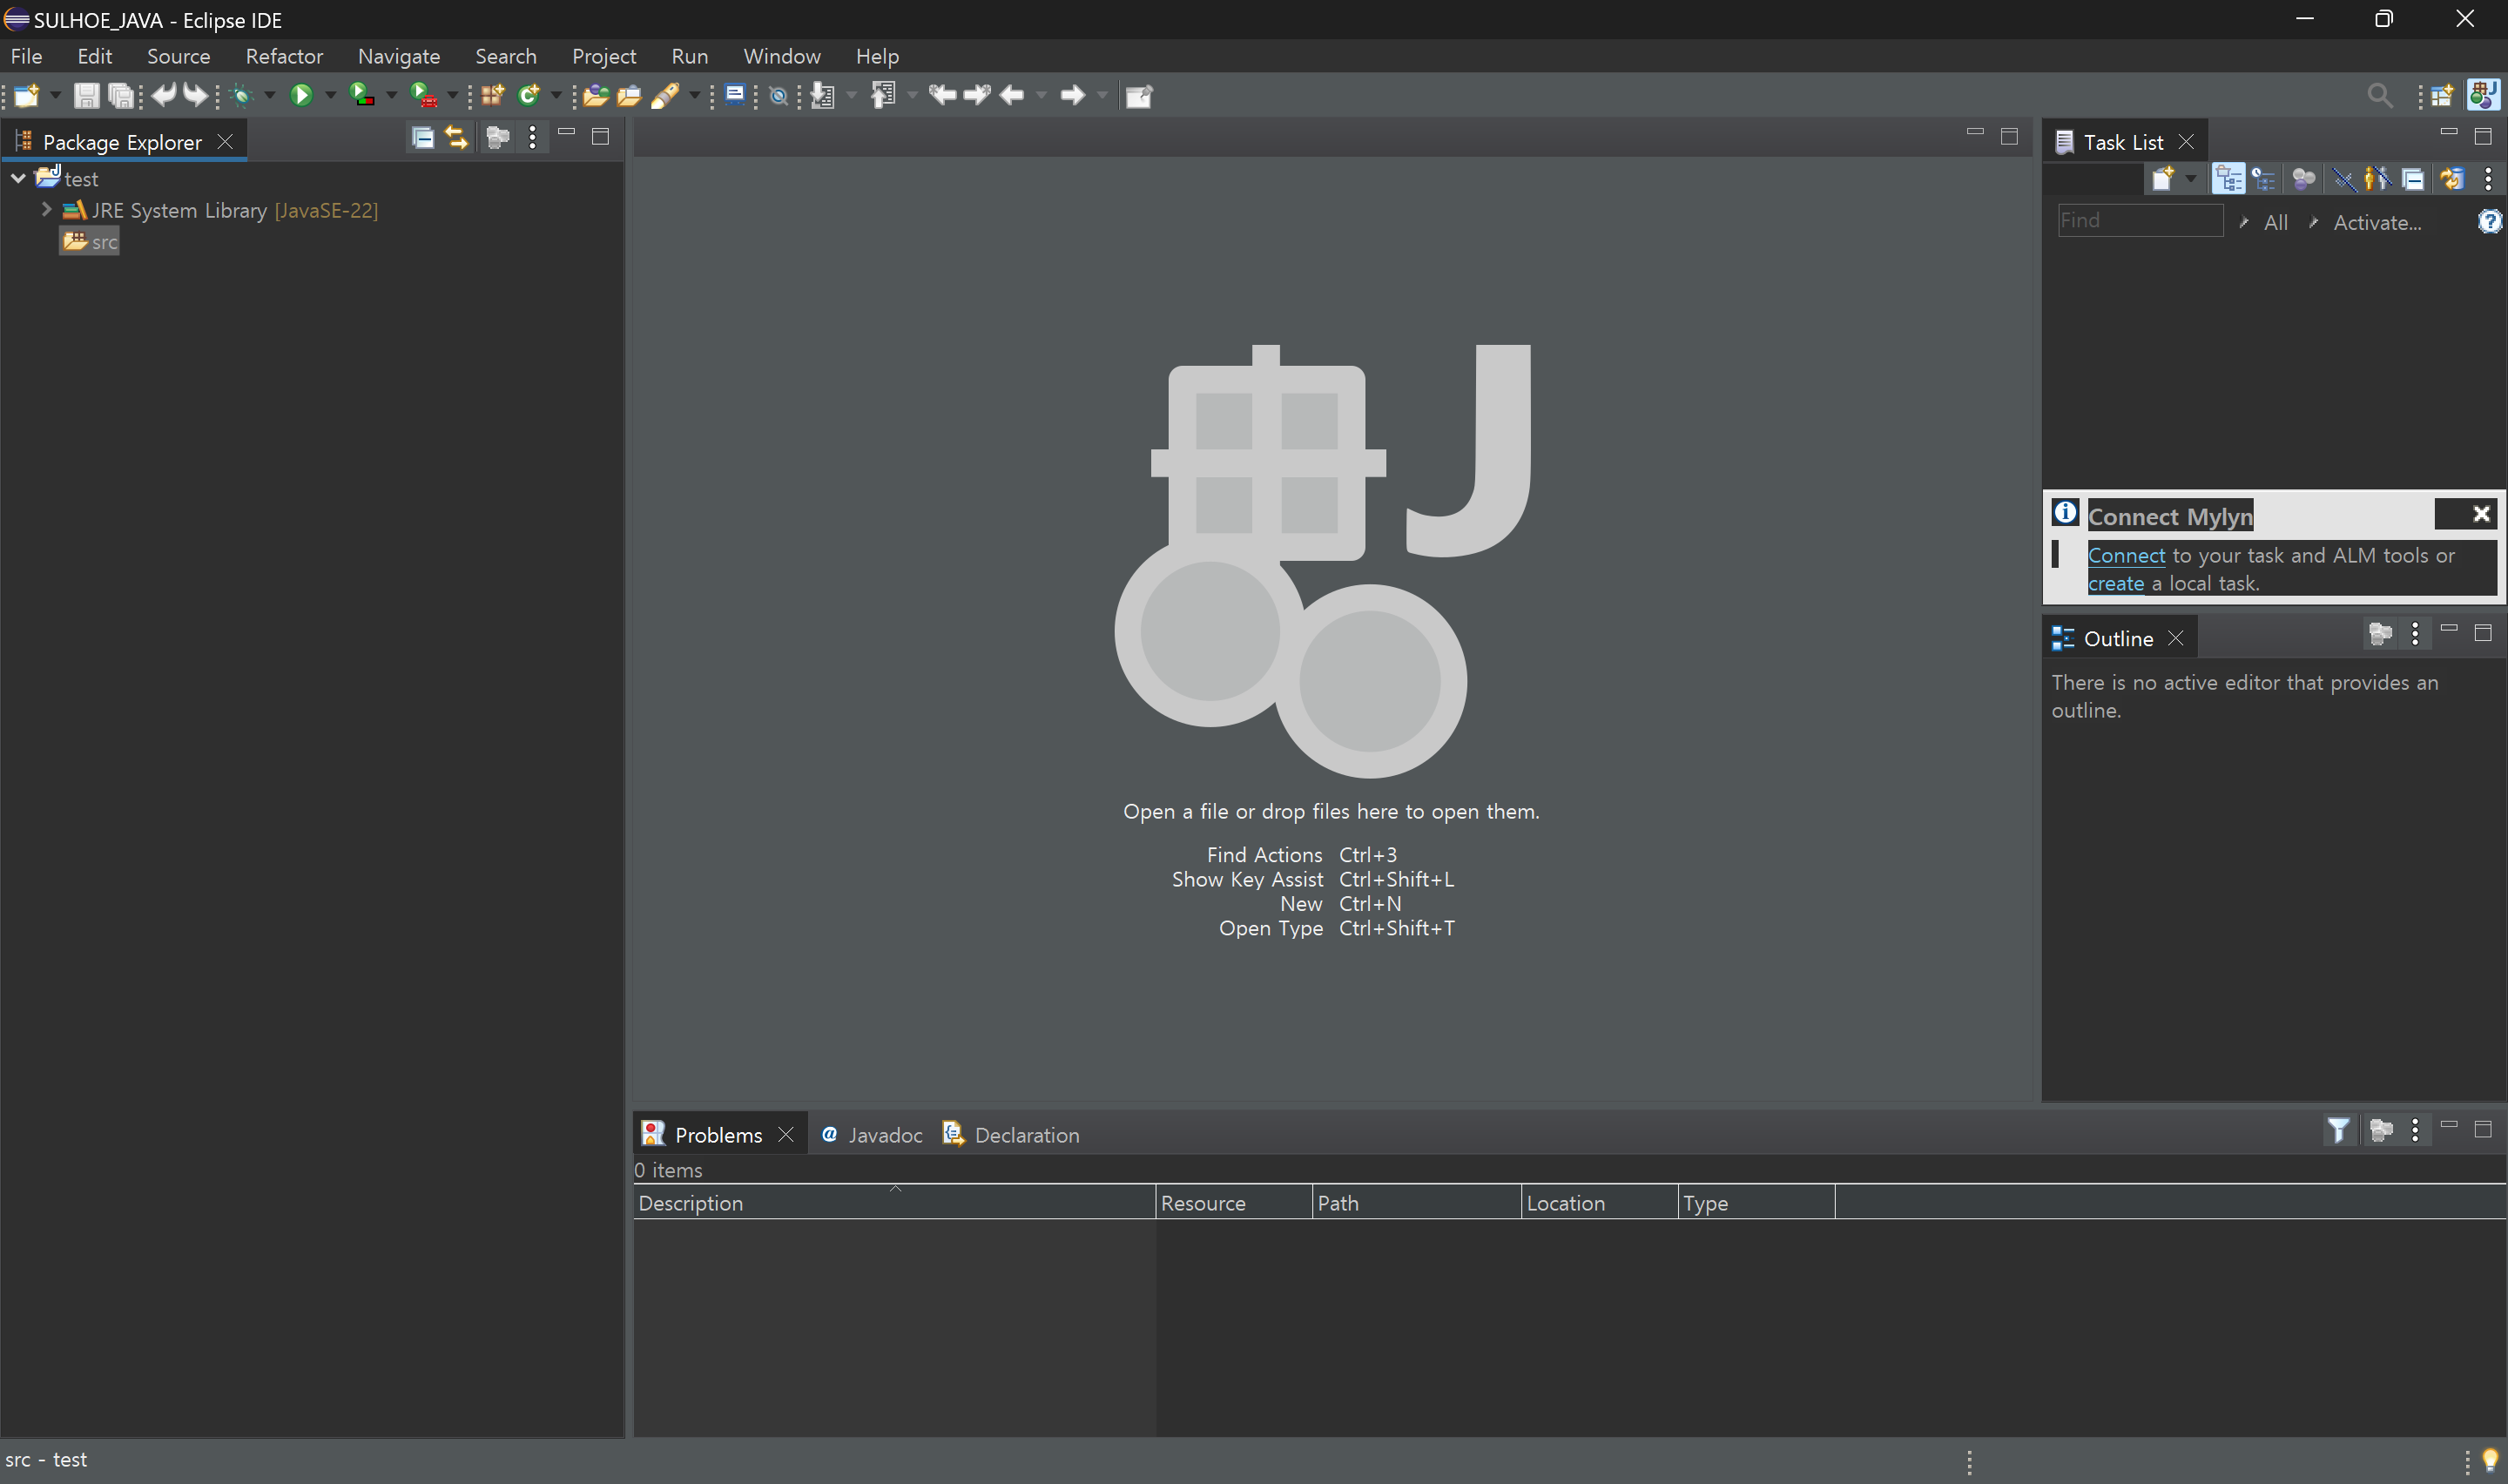The image size is (2508, 1484).
Task: Click the Open Perspective icon
Action: point(2442,95)
